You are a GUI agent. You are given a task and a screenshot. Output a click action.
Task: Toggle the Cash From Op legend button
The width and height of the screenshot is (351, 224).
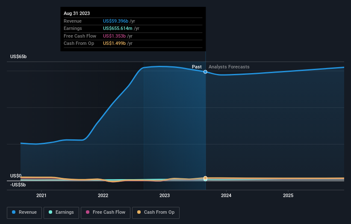pos(156,212)
